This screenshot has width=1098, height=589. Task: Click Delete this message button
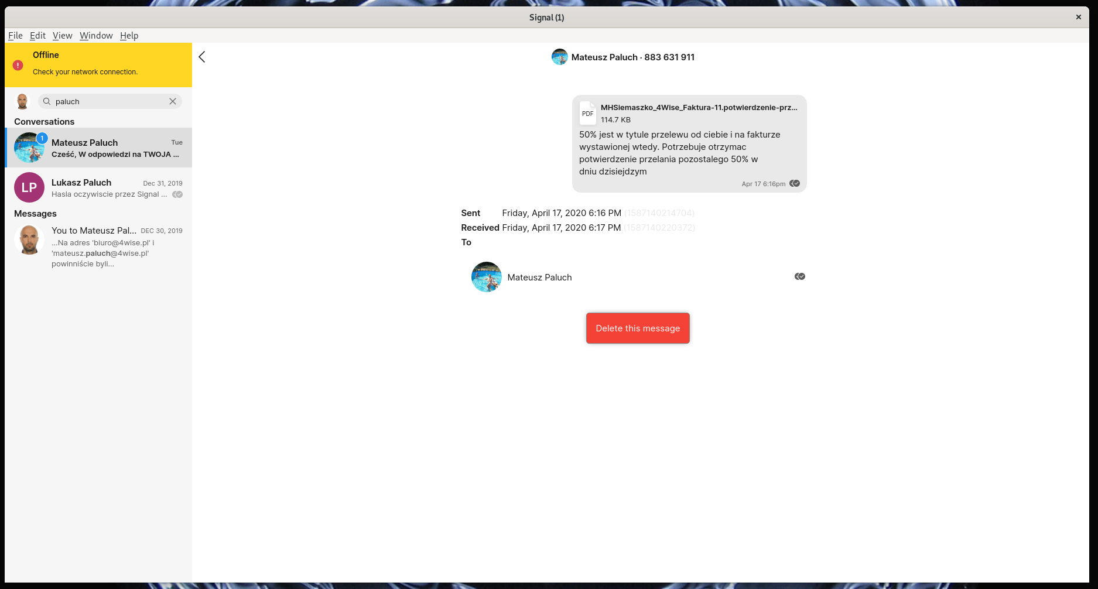[638, 328]
